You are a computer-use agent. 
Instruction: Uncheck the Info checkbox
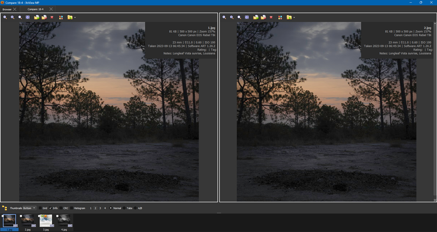pos(51,208)
